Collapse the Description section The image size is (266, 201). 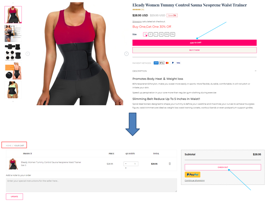(255, 71)
